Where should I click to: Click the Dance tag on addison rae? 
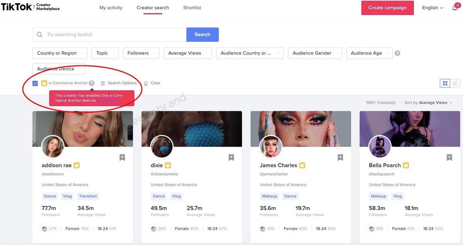click(50, 196)
